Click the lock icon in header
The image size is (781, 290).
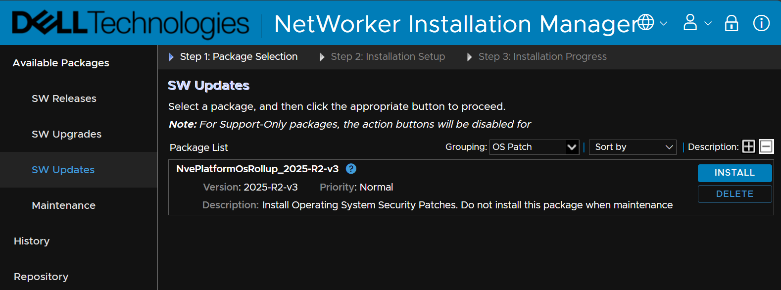tap(732, 23)
